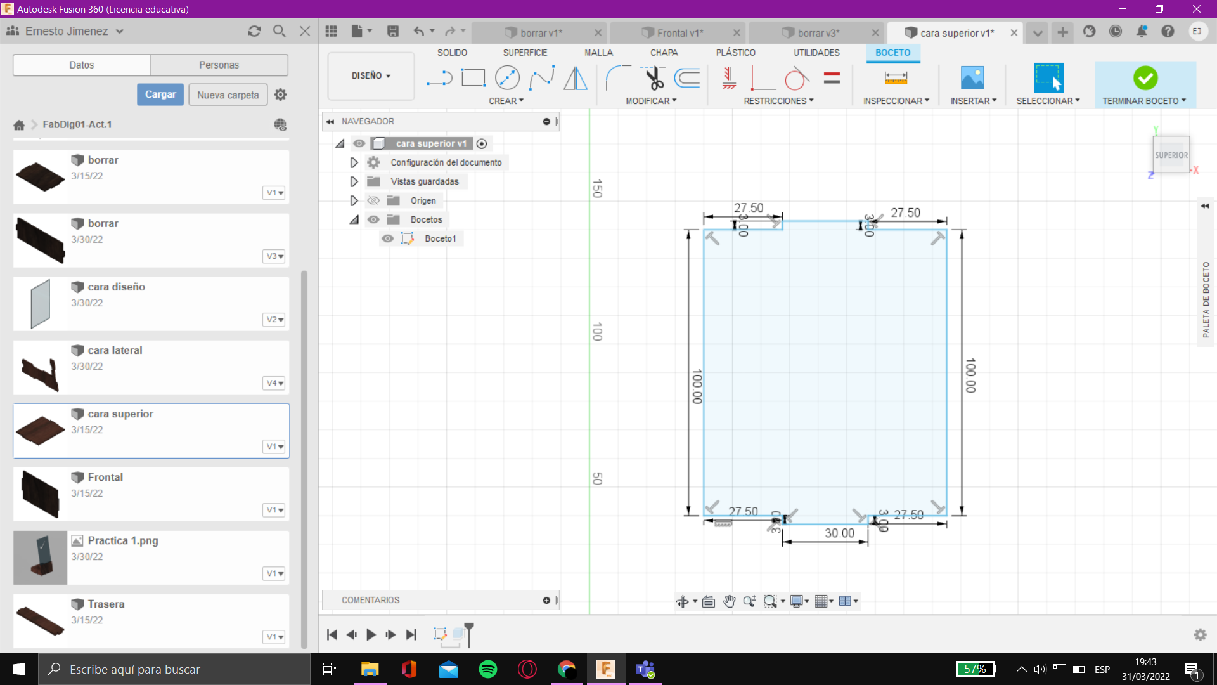This screenshot has height=685, width=1217.
Task: Click the Look At icon
Action: 709,601
